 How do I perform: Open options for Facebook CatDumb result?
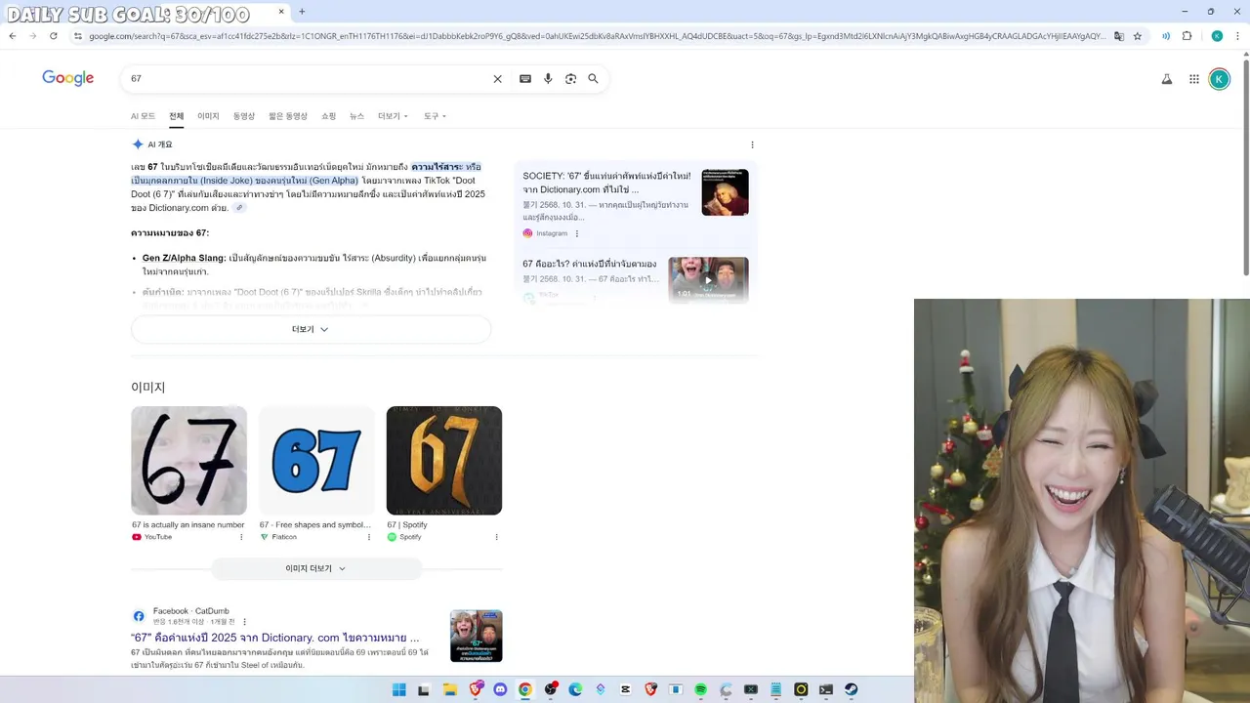[244, 622]
